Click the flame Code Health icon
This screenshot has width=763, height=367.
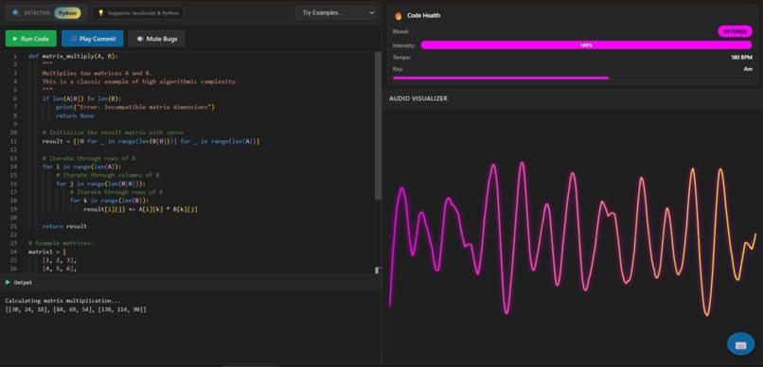click(399, 15)
